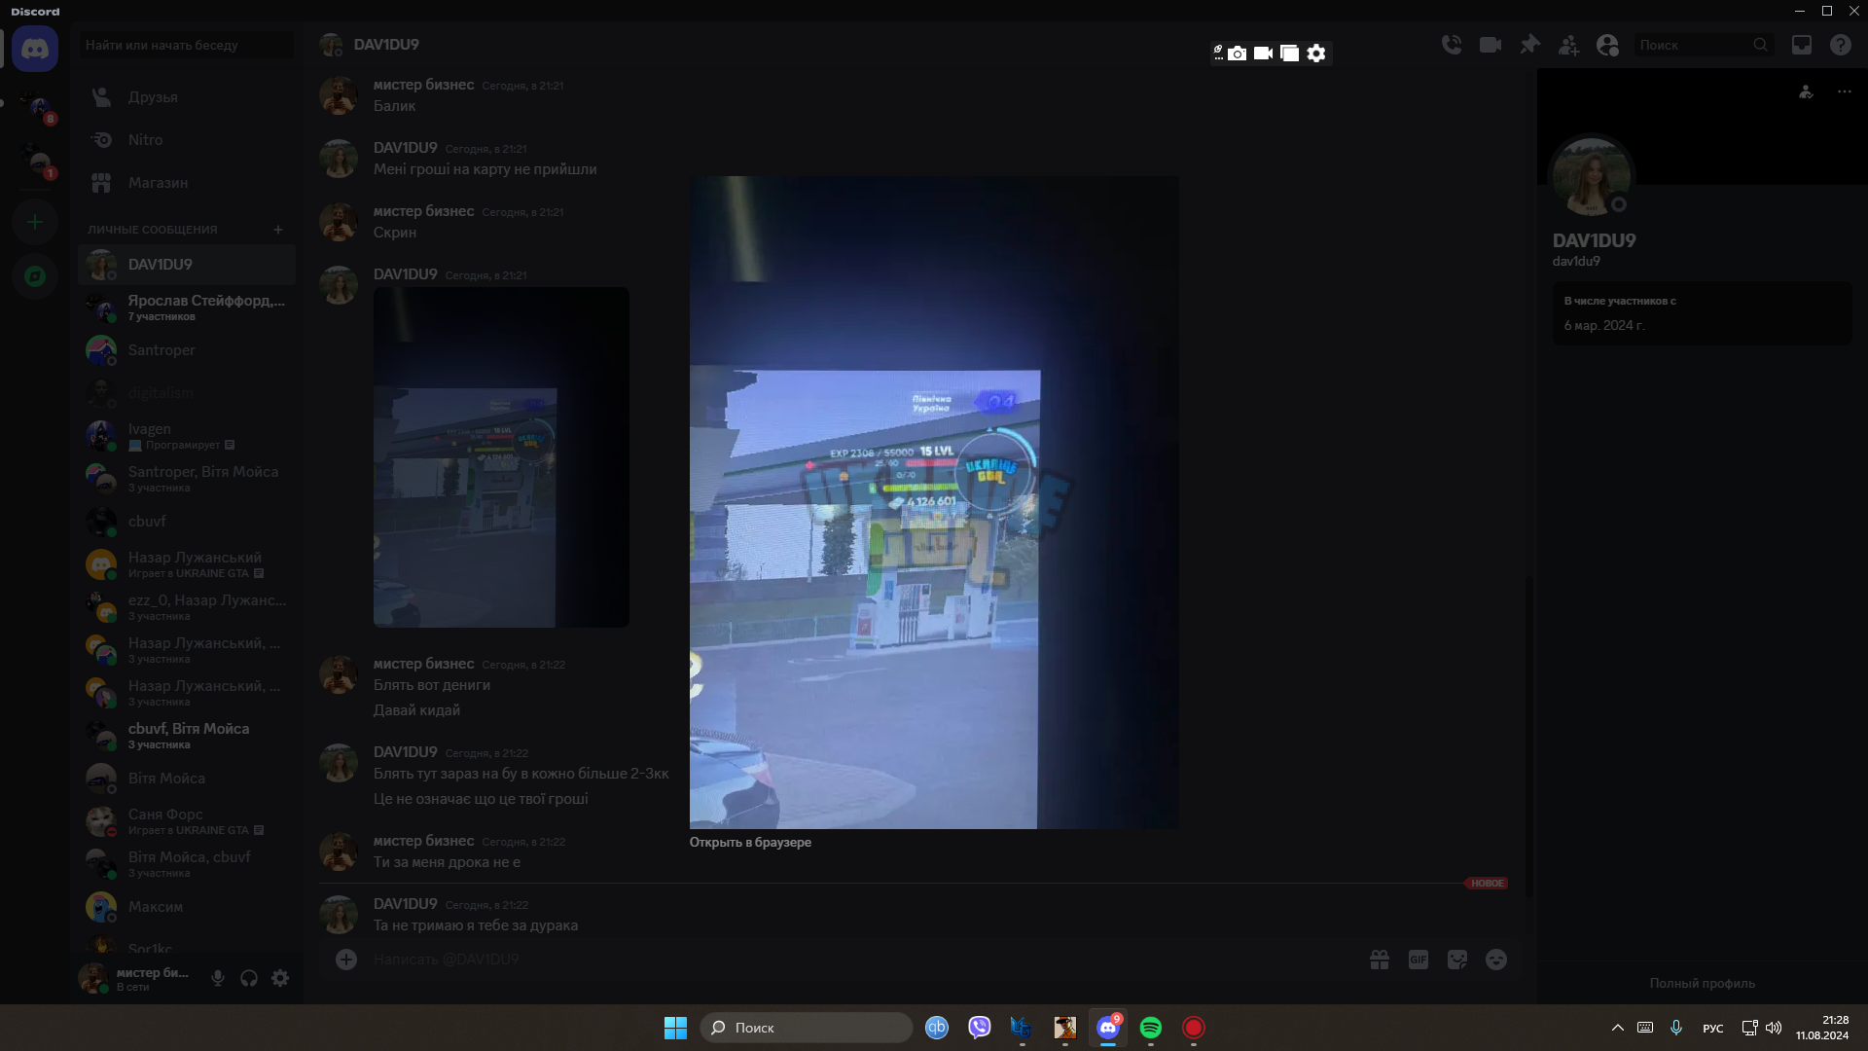The image size is (1868, 1051).
Task: Show pinned messages
Action: coord(1529,45)
